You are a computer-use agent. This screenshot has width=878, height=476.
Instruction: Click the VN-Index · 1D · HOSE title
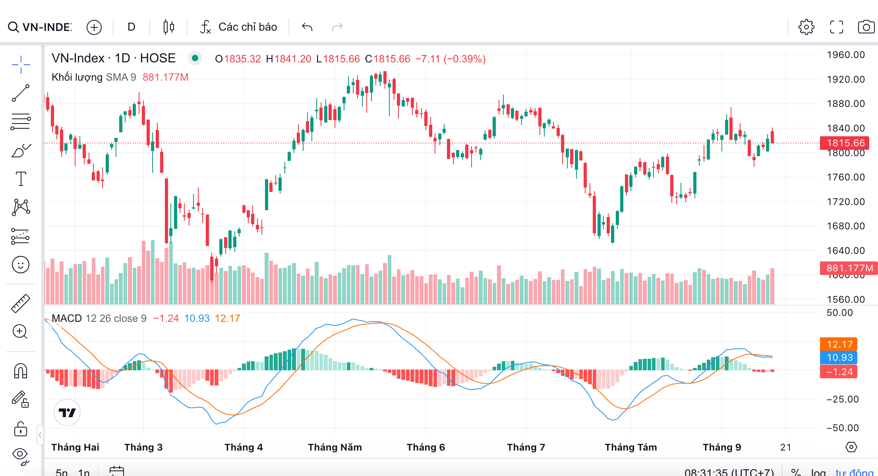[114, 58]
